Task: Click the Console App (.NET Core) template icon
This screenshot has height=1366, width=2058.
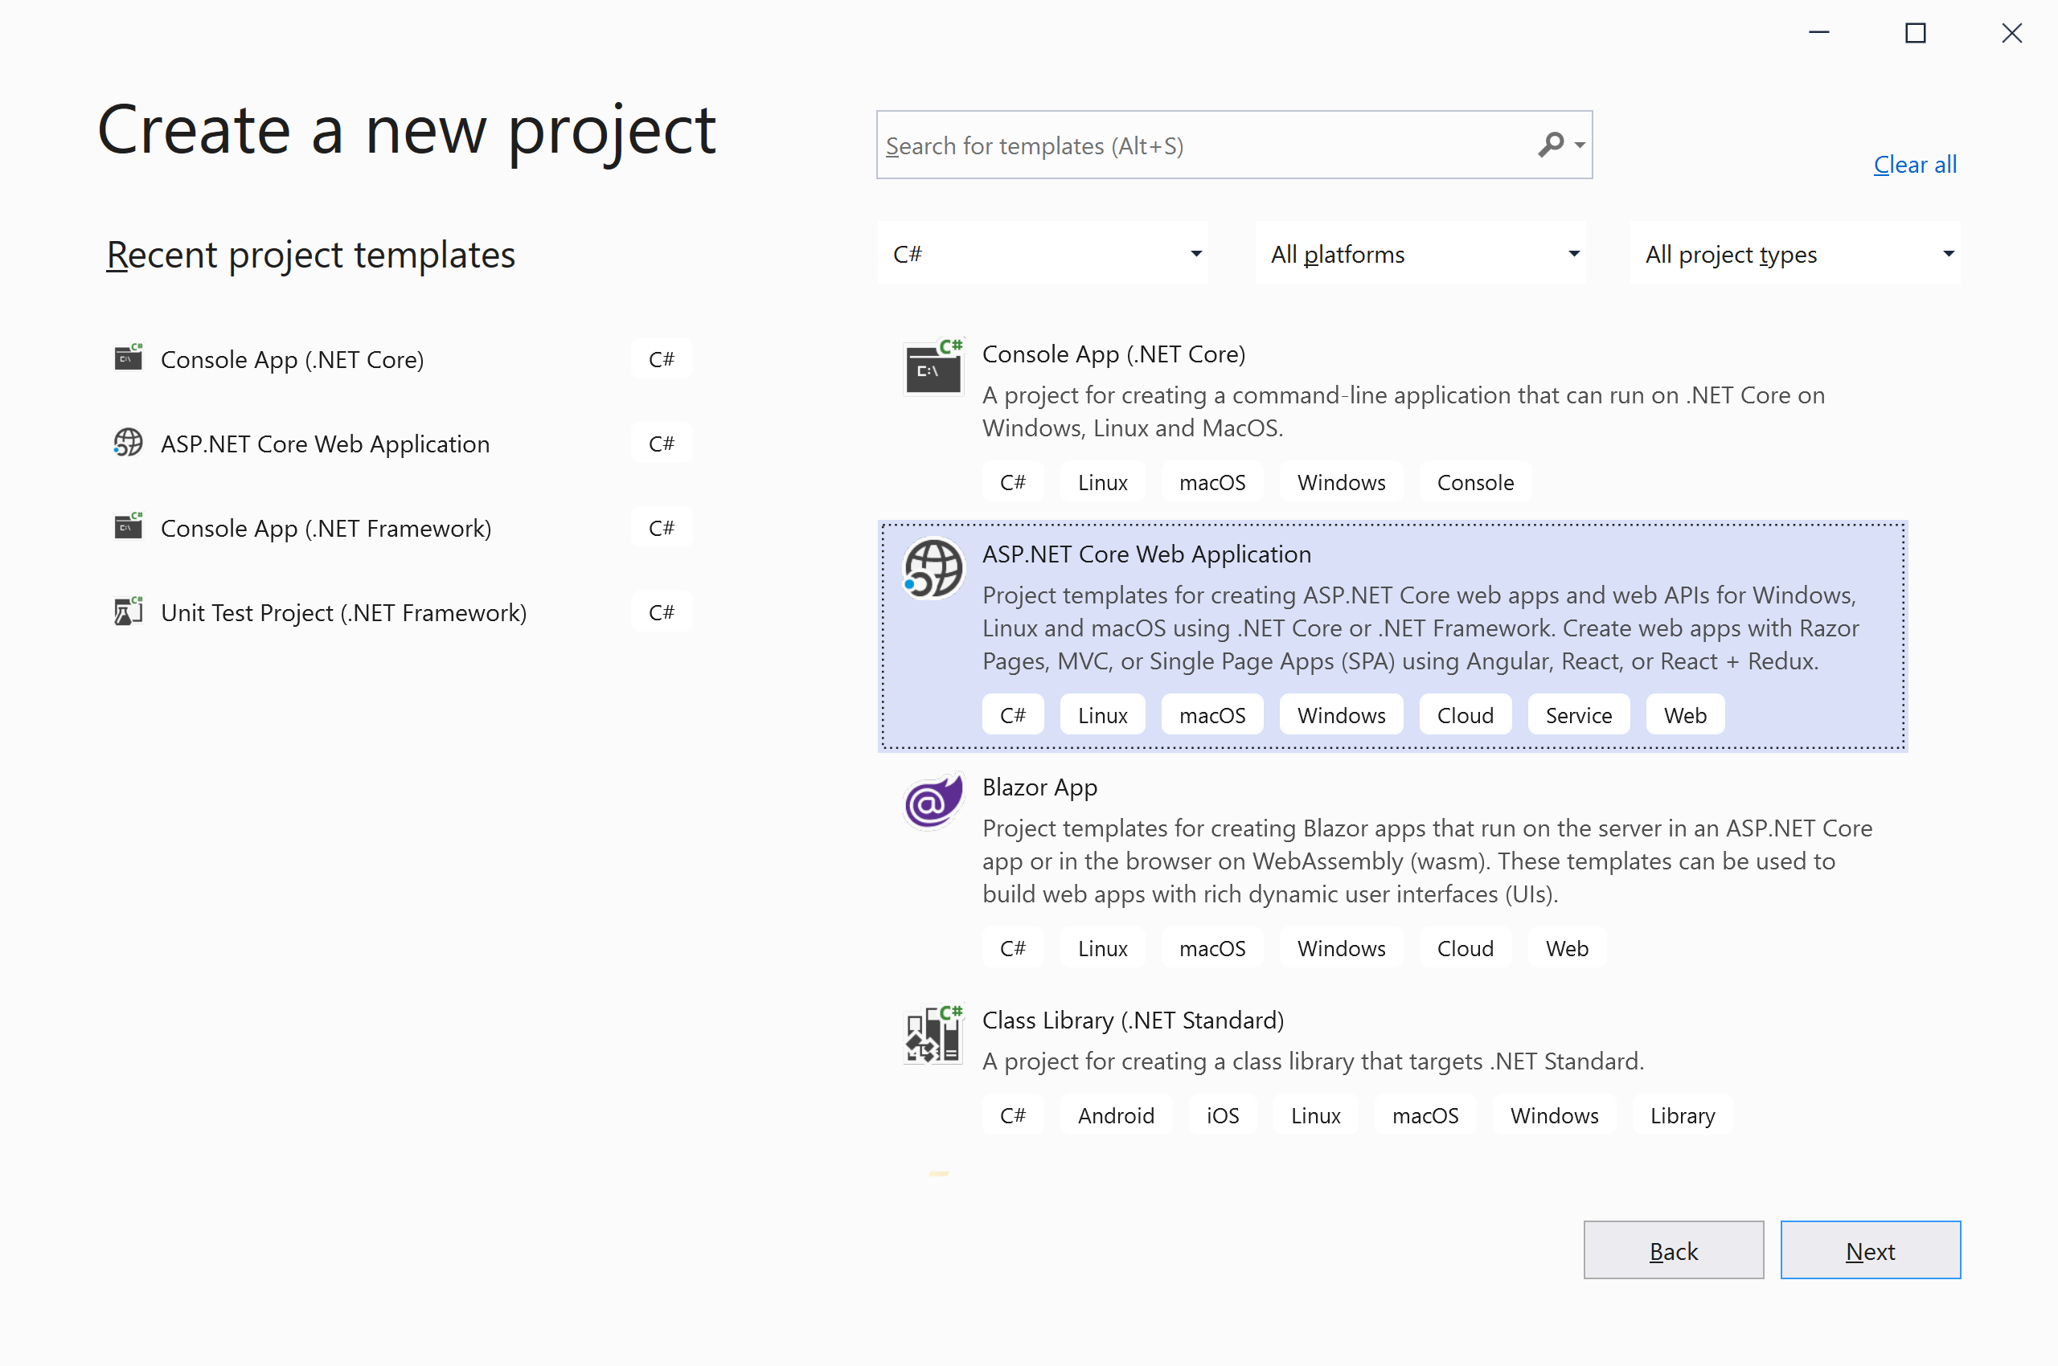Action: point(933,368)
